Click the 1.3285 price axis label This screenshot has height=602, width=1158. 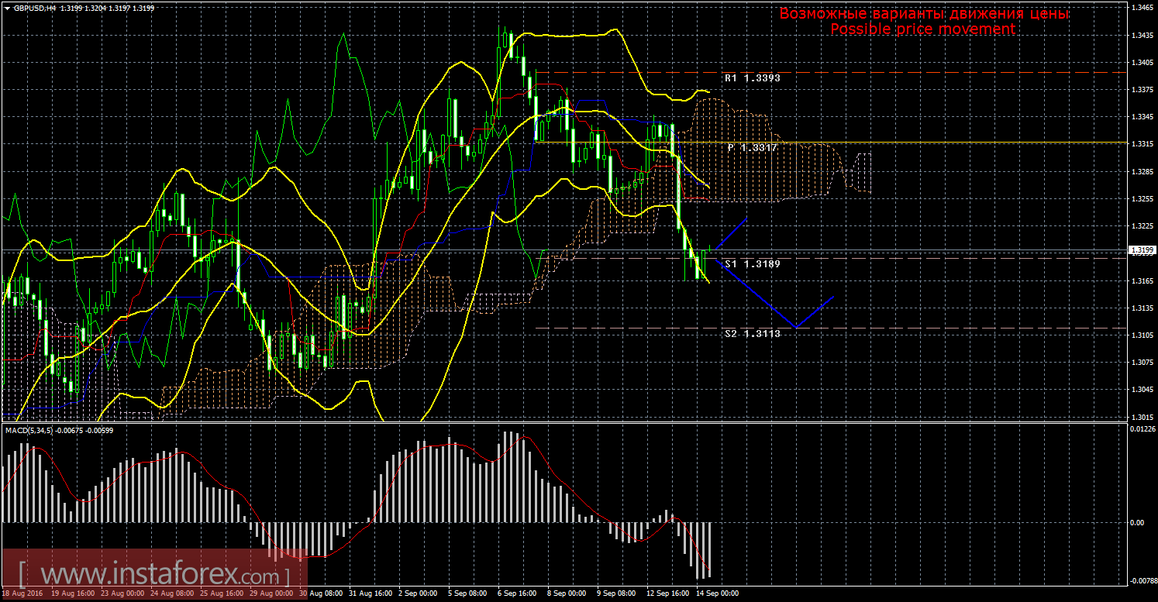pos(1142,171)
